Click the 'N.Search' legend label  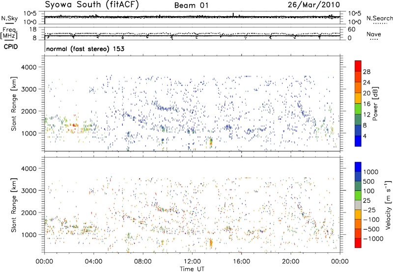click(379, 18)
